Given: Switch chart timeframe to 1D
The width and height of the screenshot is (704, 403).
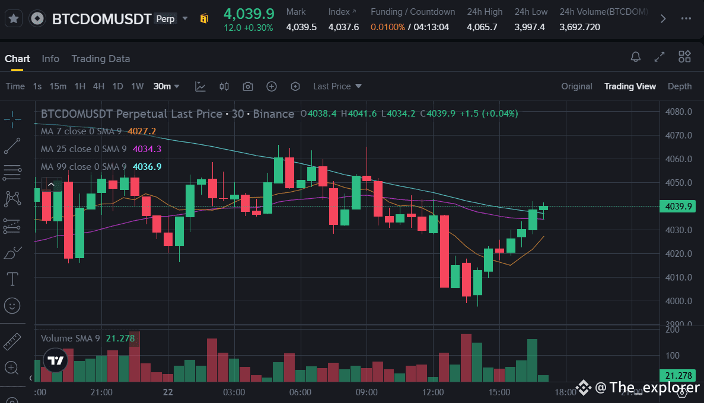Looking at the screenshot, I should point(117,86).
